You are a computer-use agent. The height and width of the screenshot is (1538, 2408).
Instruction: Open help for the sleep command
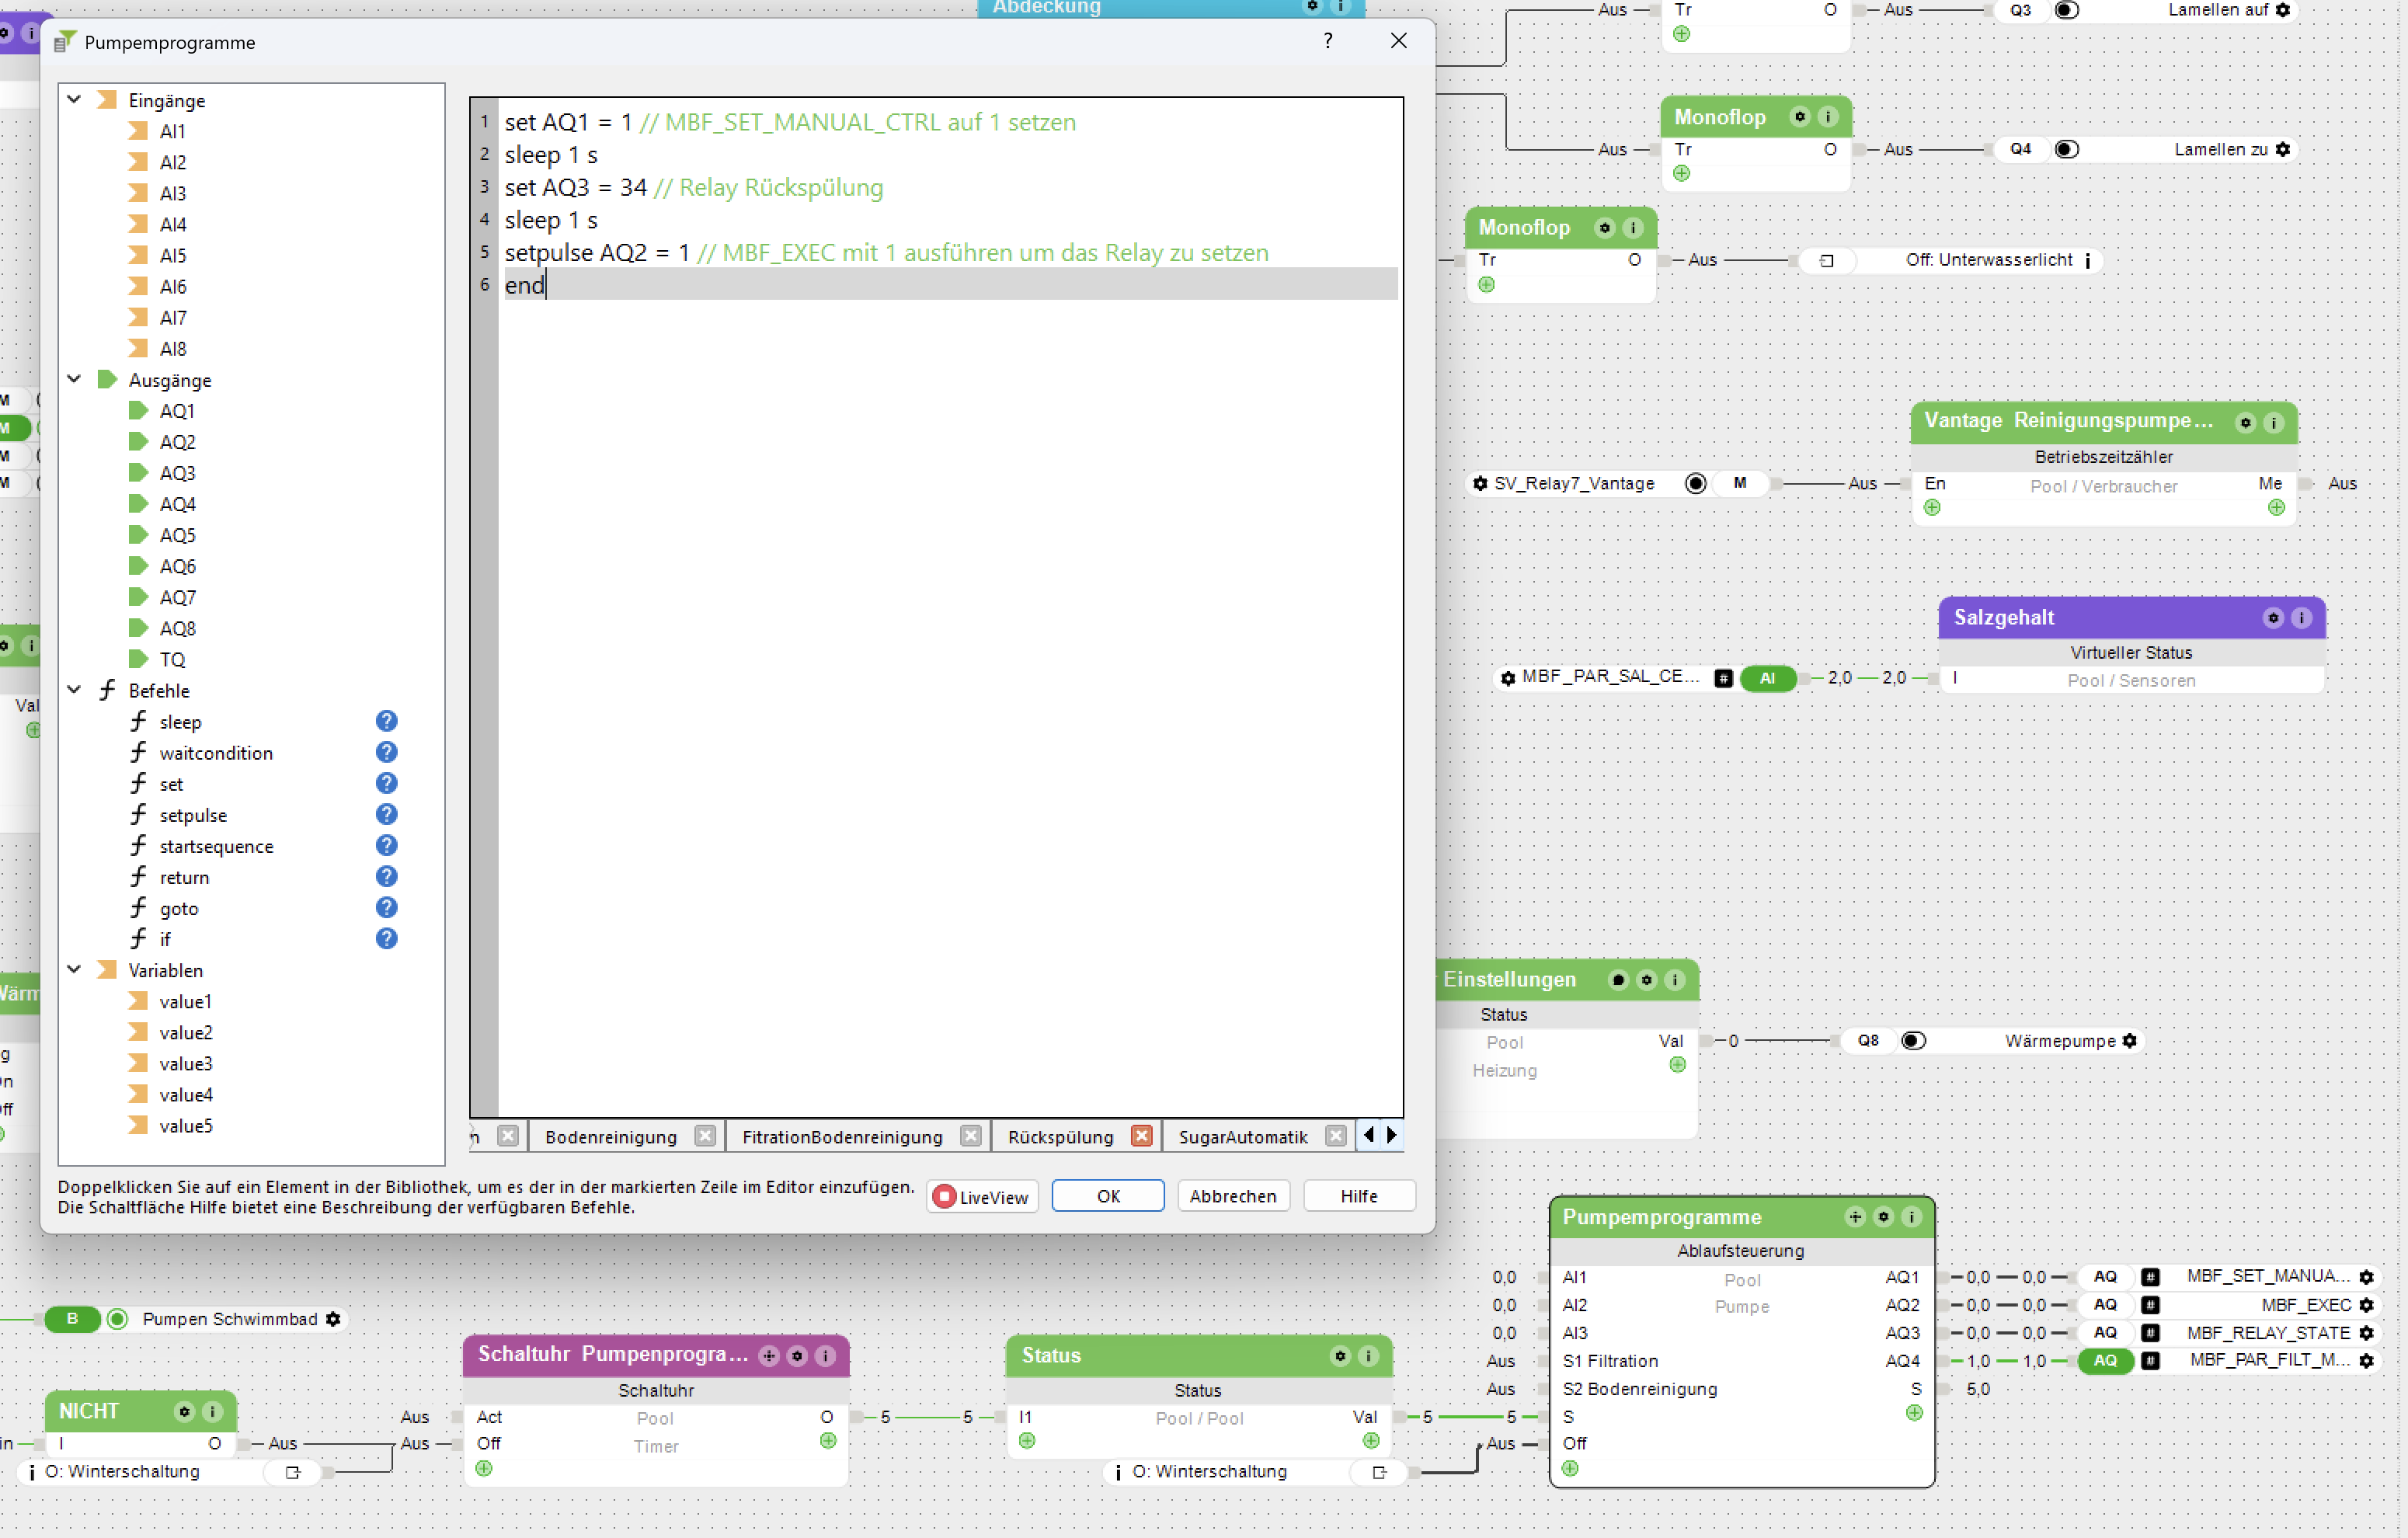[x=386, y=721]
